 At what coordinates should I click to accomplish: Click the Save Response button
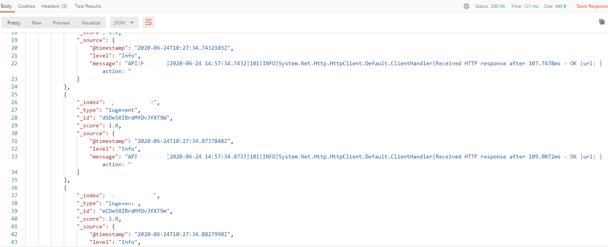pyautogui.click(x=592, y=6)
